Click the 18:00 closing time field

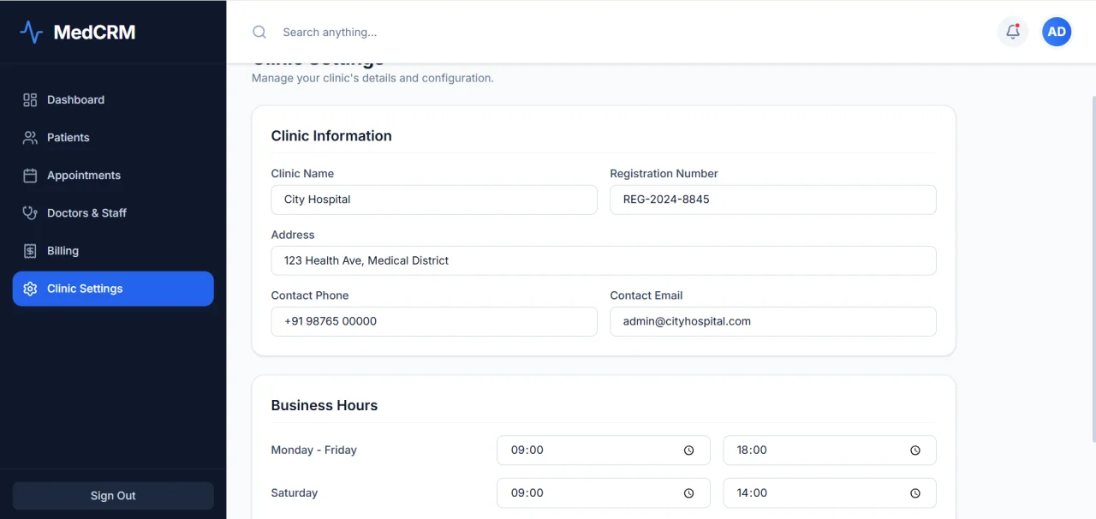830,450
